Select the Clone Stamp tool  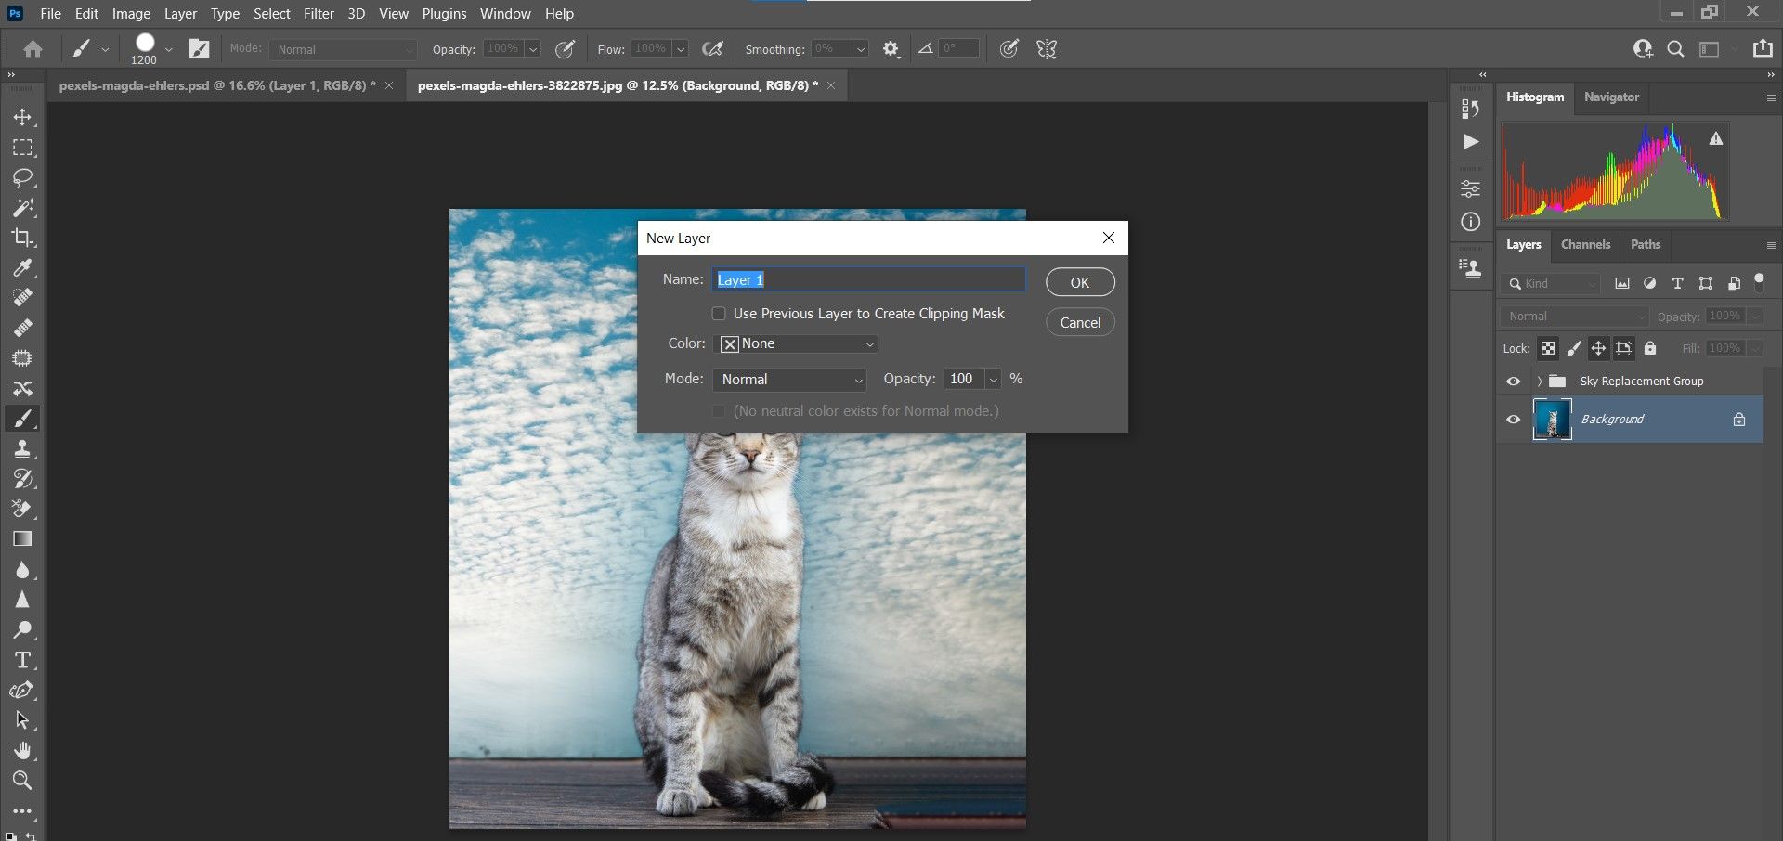pos(22,449)
